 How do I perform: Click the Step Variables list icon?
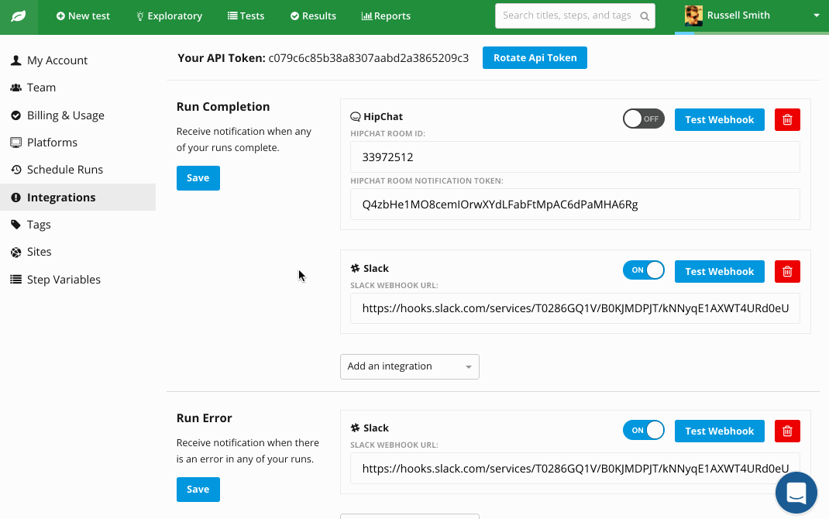pyautogui.click(x=15, y=279)
